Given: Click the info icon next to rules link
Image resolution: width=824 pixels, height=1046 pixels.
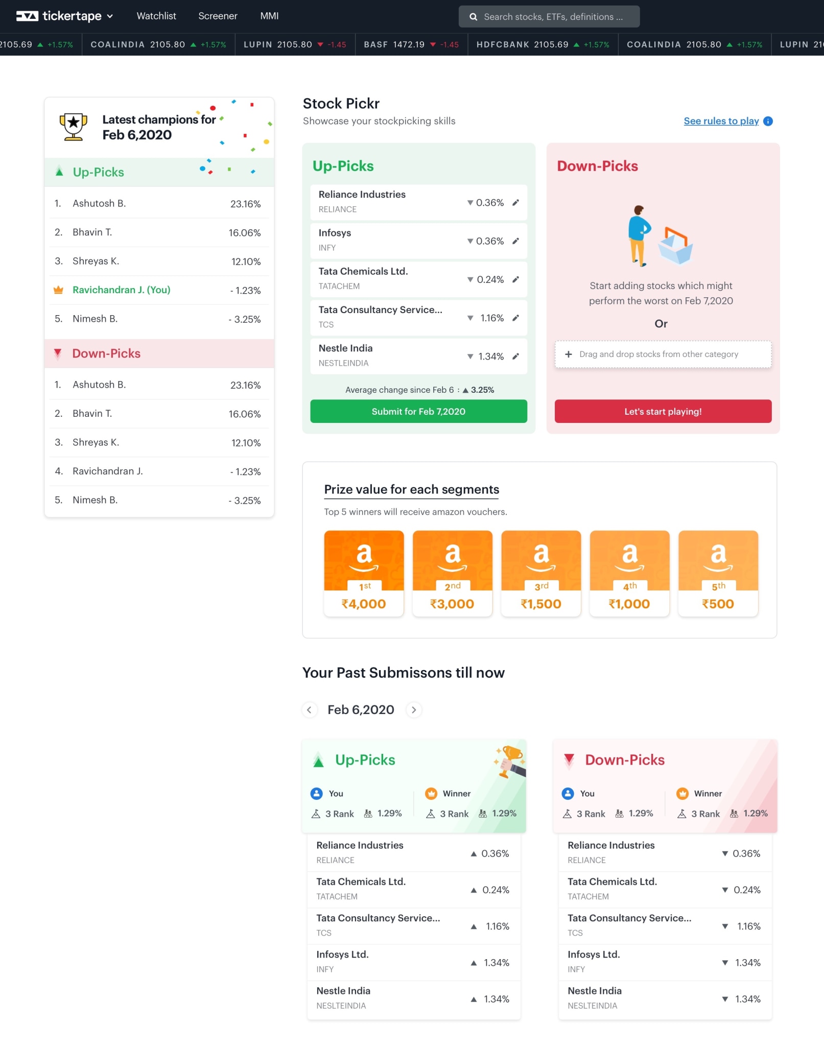Looking at the screenshot, I should point(768,121).
